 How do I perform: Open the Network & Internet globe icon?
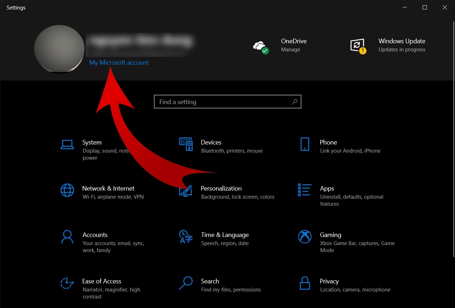tap(67, 190)
